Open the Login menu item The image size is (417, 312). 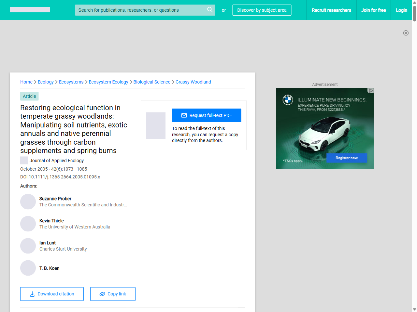point(401,10)
